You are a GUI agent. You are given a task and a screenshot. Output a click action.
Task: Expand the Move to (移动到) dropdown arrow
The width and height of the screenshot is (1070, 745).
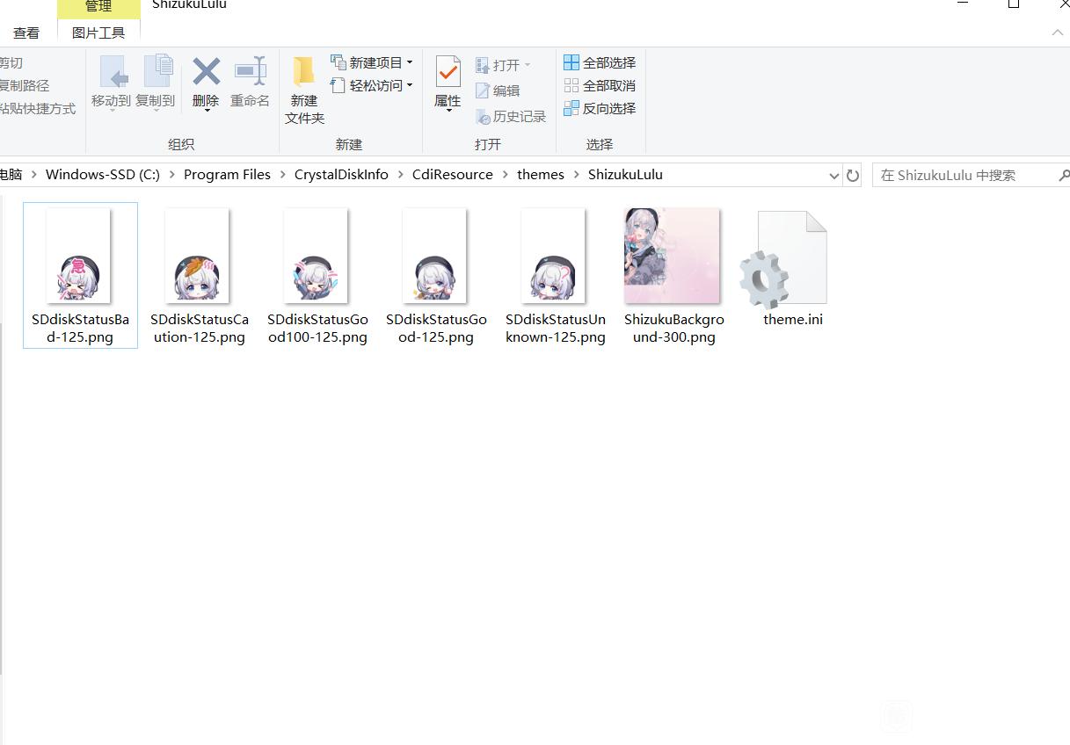point(112,110)
